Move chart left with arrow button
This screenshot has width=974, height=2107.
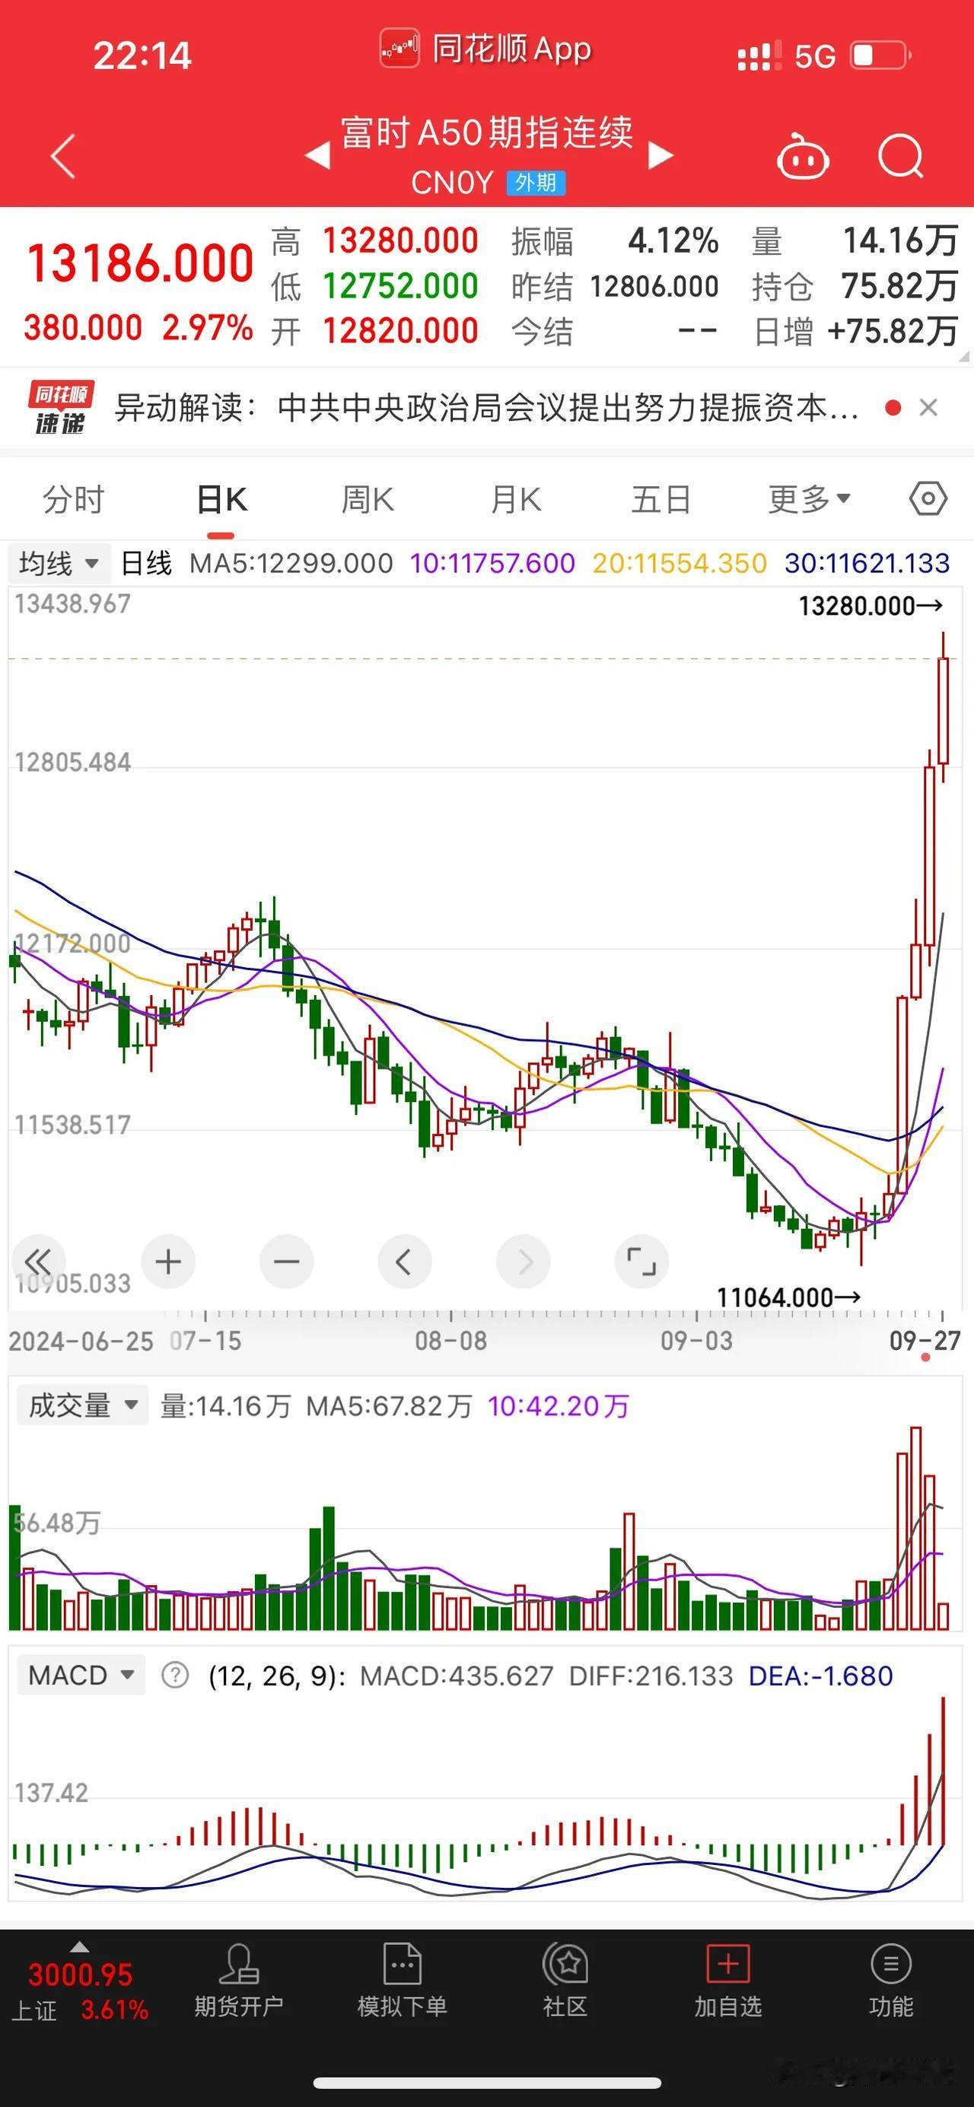tap(404, 1262)
